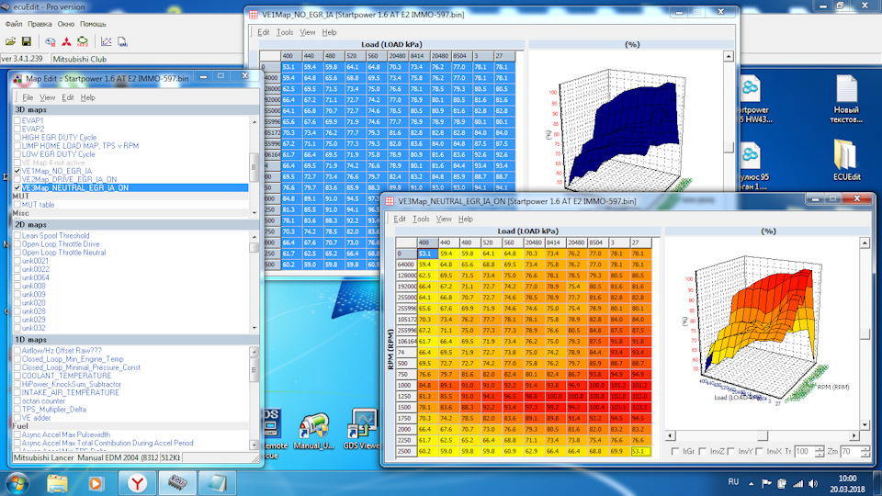Open Tools menu in VE3Map_NEUTRAL_EGR_IA_ON window
Viewport: 882px width, 496px height.
click(x=421, y=220)
